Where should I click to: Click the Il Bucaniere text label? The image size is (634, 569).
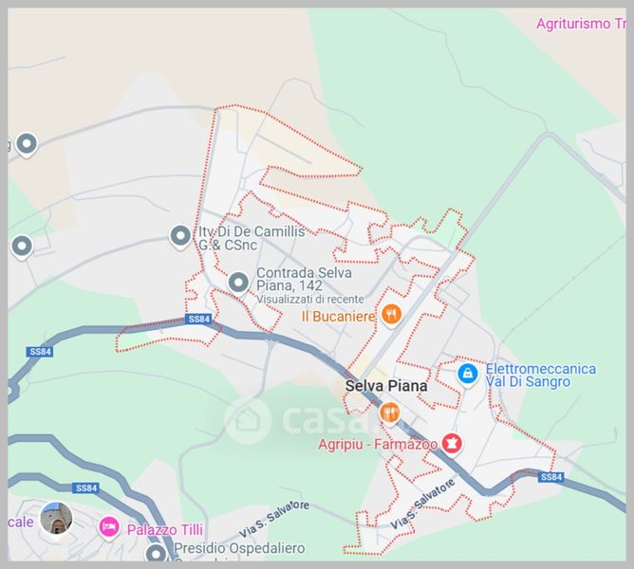[x=339, y=317]
